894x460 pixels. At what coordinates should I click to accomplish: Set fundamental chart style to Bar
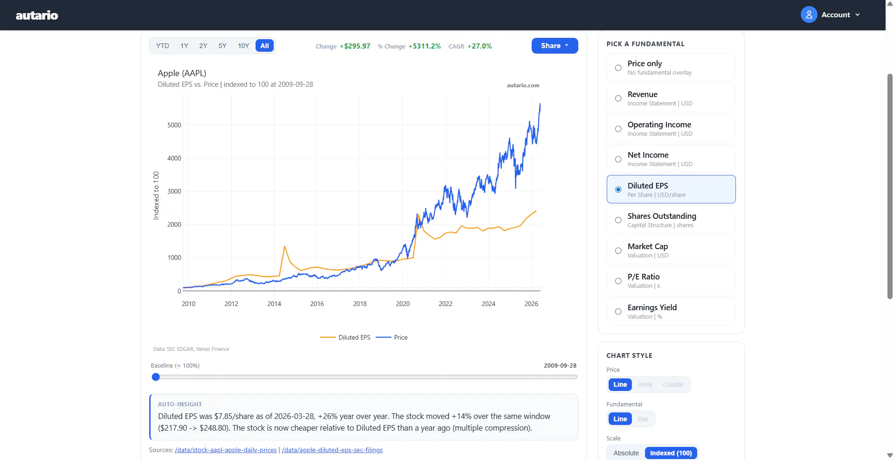pos(643,419)
